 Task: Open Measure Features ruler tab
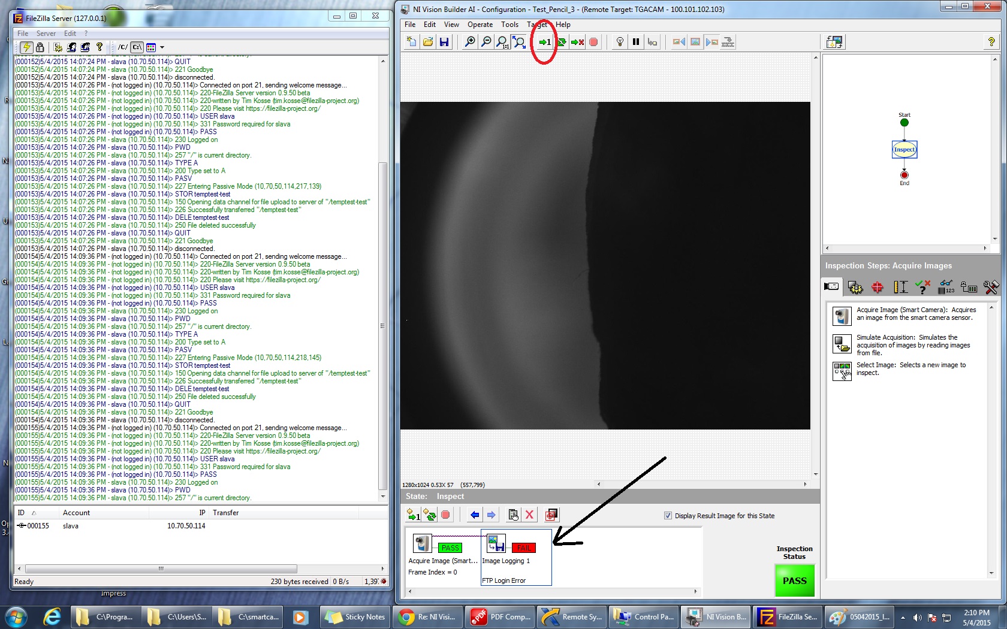point(900,288)
